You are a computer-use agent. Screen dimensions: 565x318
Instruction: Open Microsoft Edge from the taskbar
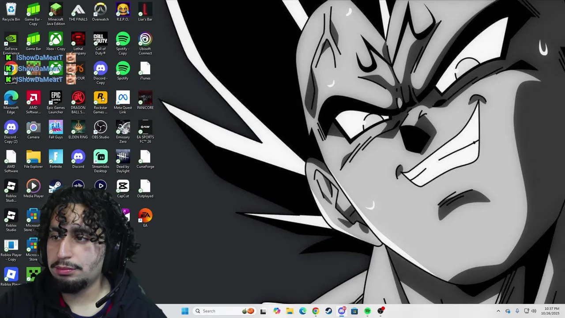(x=302, y=311)
